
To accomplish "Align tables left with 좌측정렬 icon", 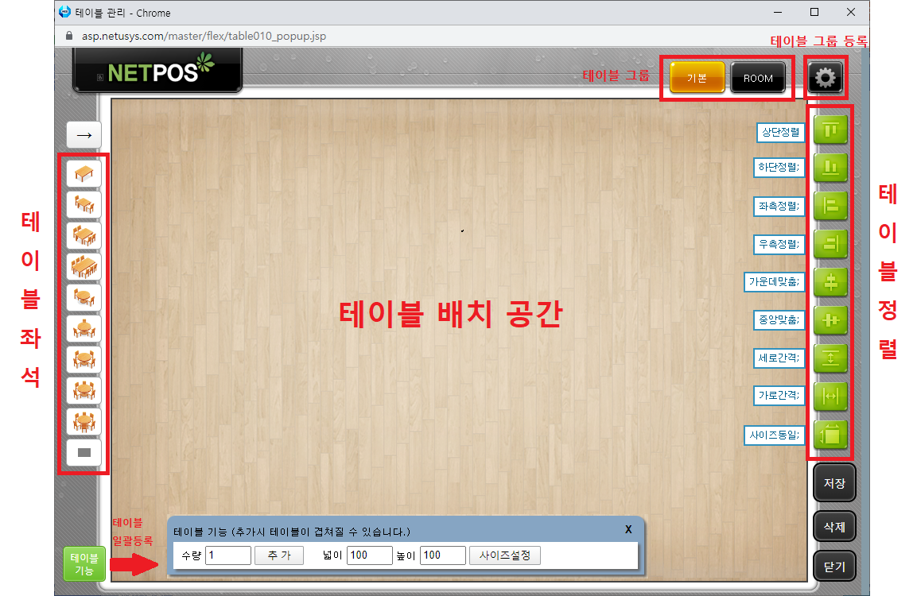I will pyautogui.click(x=830, y=206).
